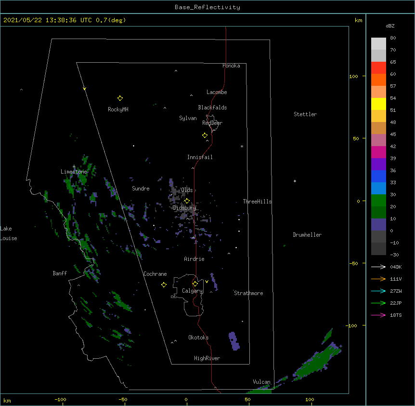Click the Blackfalds label
This screenshot has height=406, width=415.
coord(212,108)
